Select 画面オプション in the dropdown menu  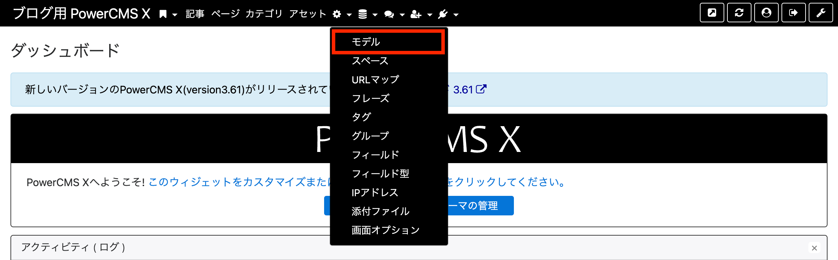(x=389, y=230)
